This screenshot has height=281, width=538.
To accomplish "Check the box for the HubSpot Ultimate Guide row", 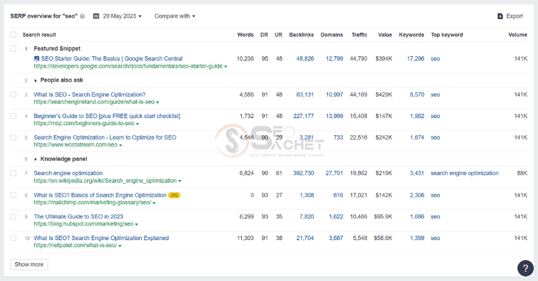I will [x=13, y=217].
